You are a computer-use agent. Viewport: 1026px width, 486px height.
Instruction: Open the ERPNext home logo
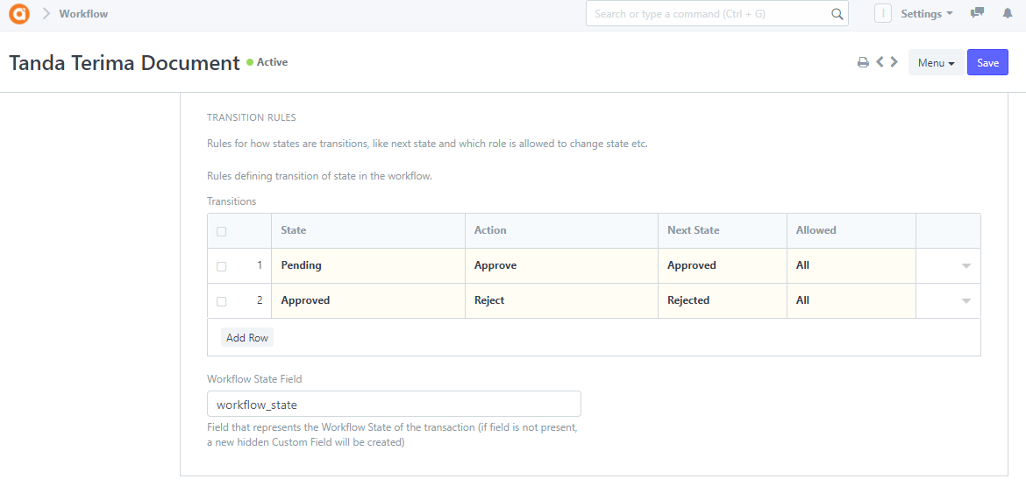coord(19,14)
